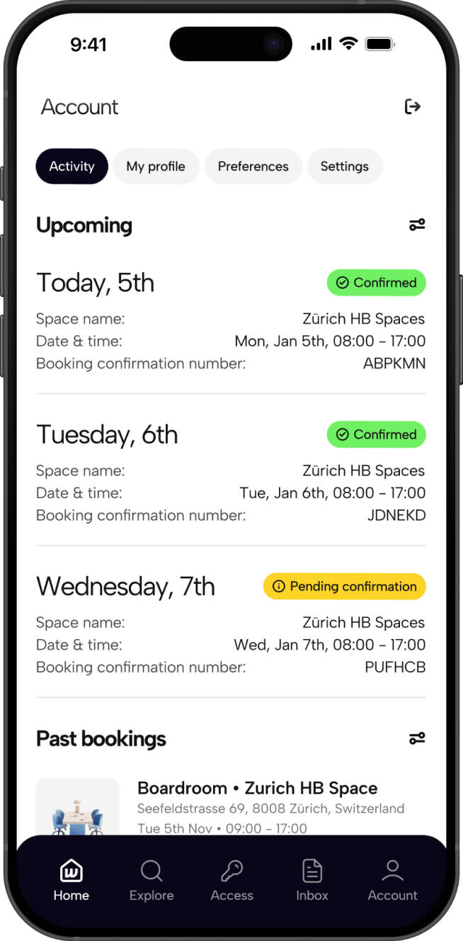Tap the Pending confirmation badge

344,587
